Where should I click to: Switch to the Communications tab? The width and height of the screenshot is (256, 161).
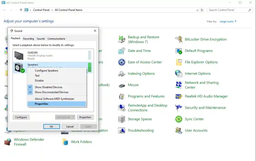(56, 39)
